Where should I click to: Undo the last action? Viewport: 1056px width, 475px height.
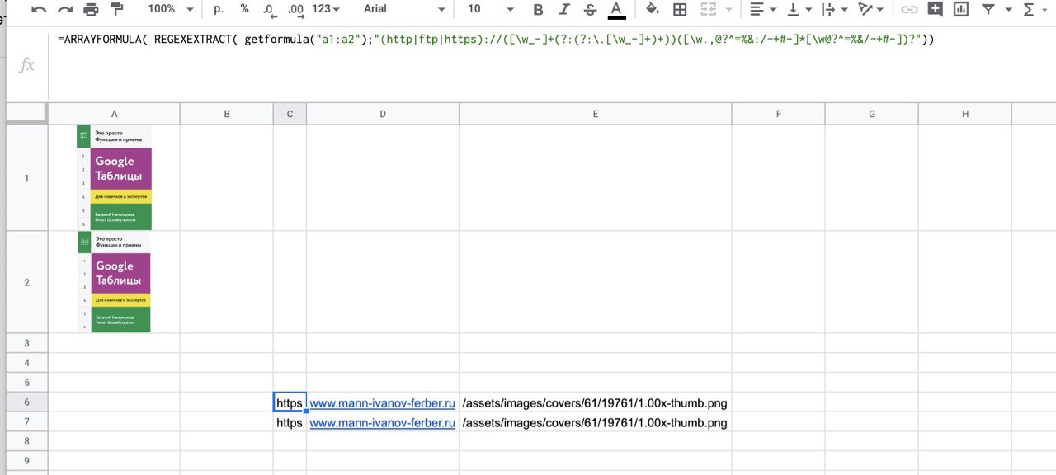point(39,9)
